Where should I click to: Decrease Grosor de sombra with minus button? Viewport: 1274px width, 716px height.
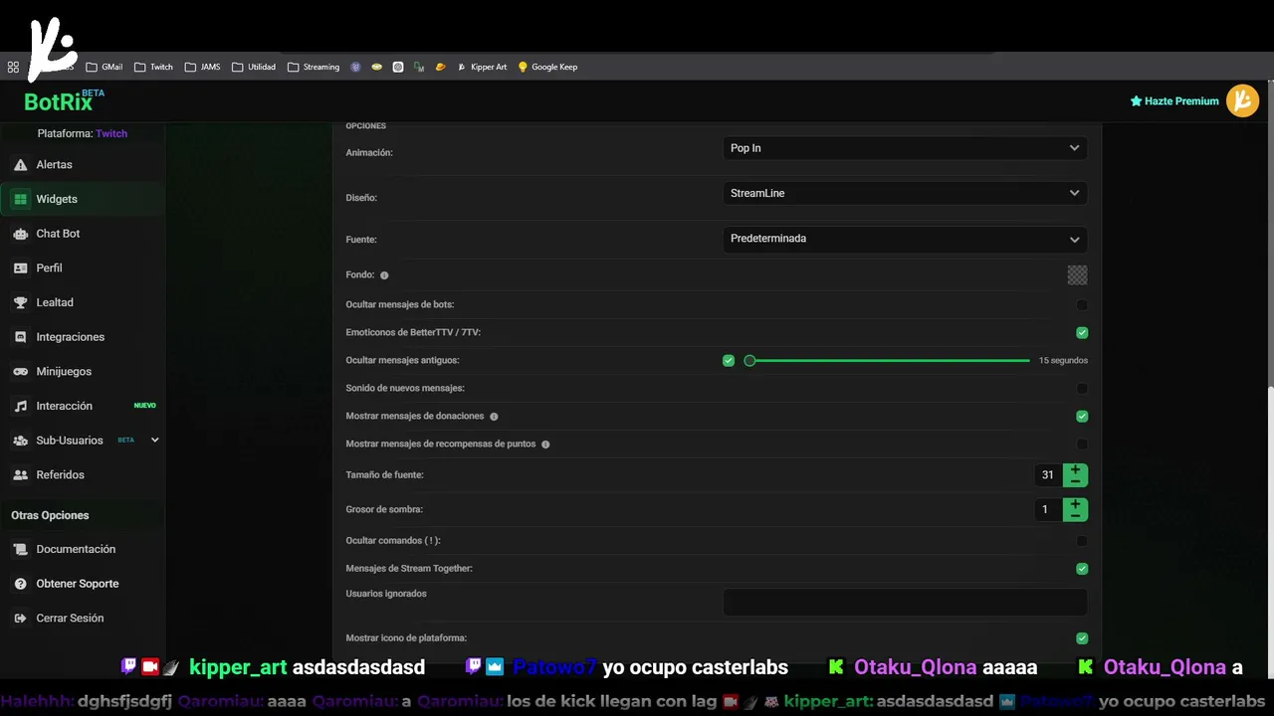click(1075, 516)
